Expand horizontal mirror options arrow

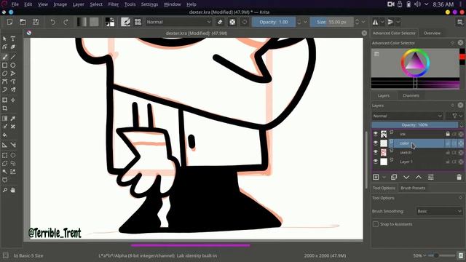coord(382,22)
